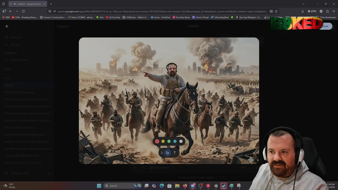Pick the green drawing color
The height and width of the screenshot is (190, 338).
[169, 141]
